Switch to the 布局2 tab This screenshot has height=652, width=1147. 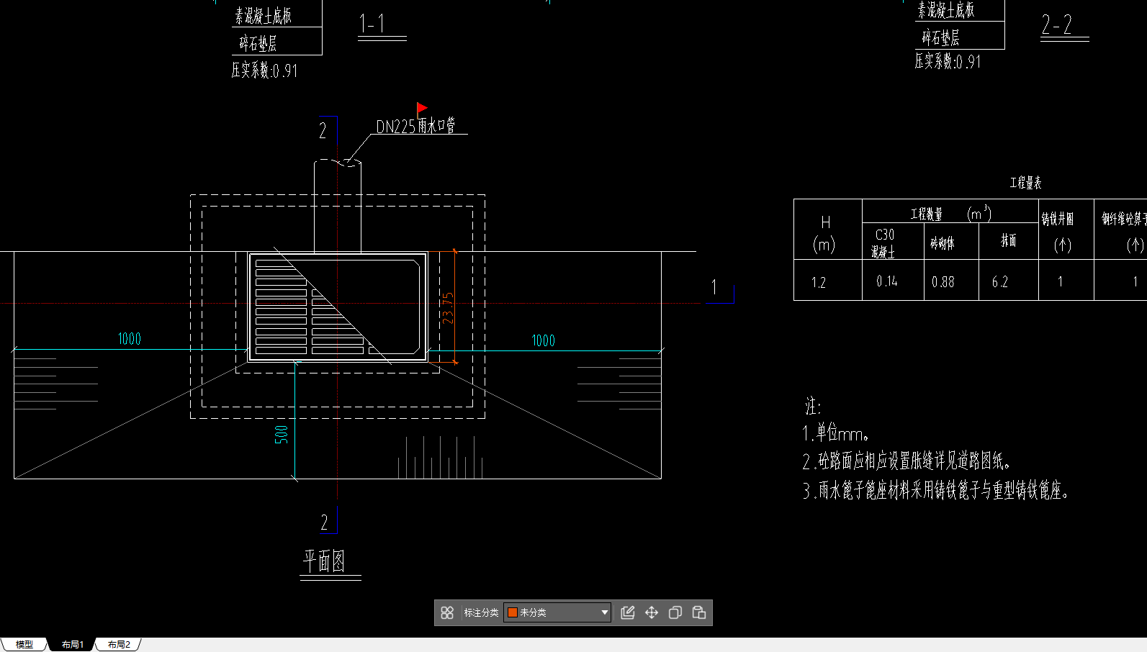[x=119, y=644]
